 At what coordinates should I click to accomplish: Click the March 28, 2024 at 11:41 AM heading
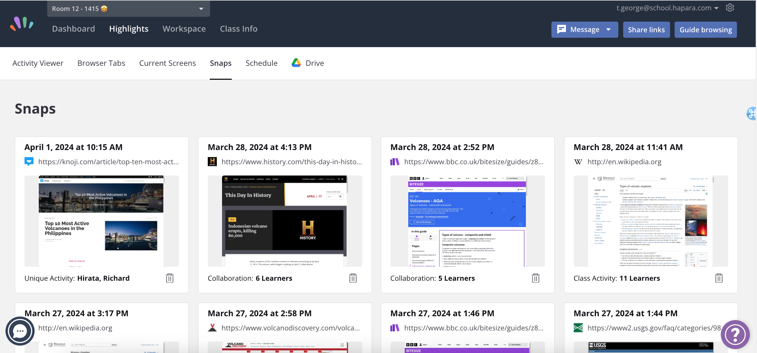click(x=628, y=147)
